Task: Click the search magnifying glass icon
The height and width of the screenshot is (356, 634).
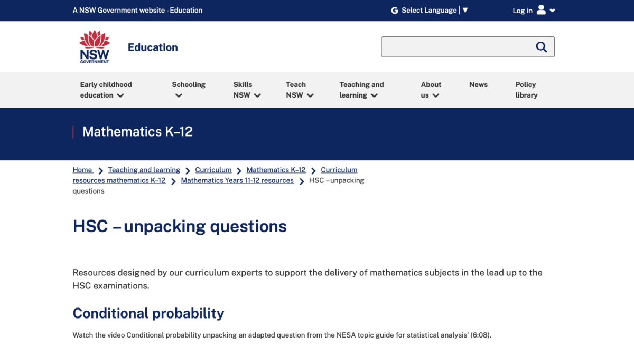Action: [541, 46]
